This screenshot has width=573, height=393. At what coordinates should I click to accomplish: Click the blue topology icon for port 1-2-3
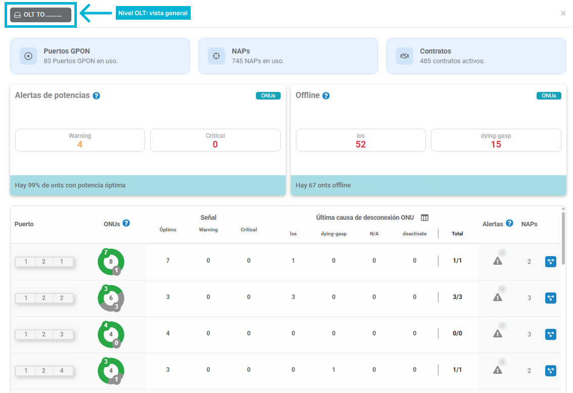(550, 334)
